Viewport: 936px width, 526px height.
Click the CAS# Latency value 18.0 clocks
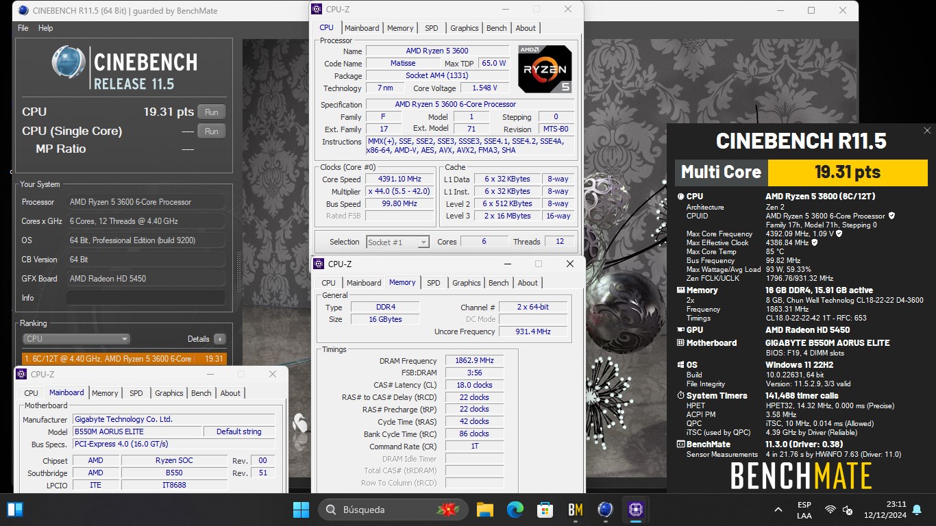pos(474,385)
